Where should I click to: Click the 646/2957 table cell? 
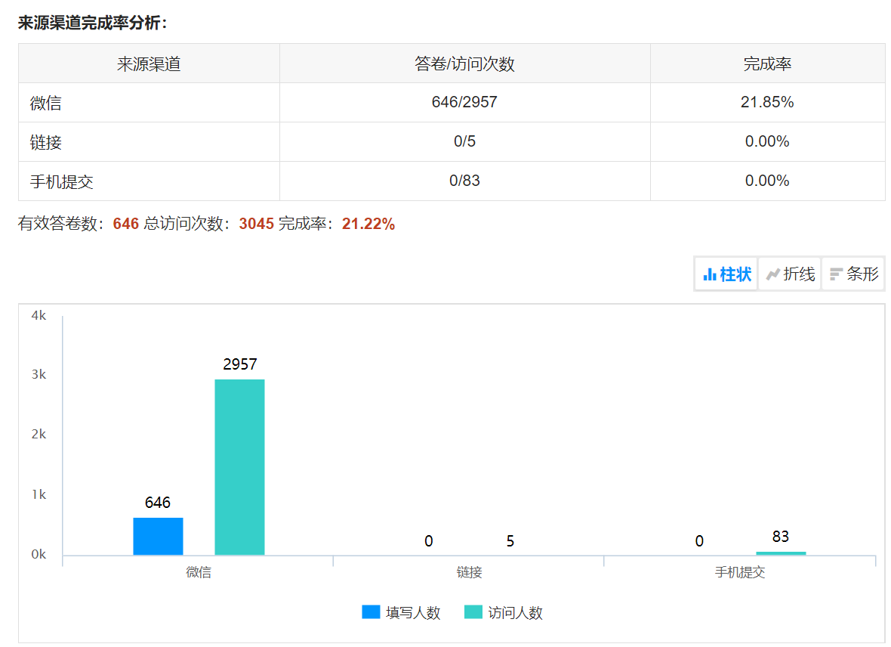[x=464, y=102]
